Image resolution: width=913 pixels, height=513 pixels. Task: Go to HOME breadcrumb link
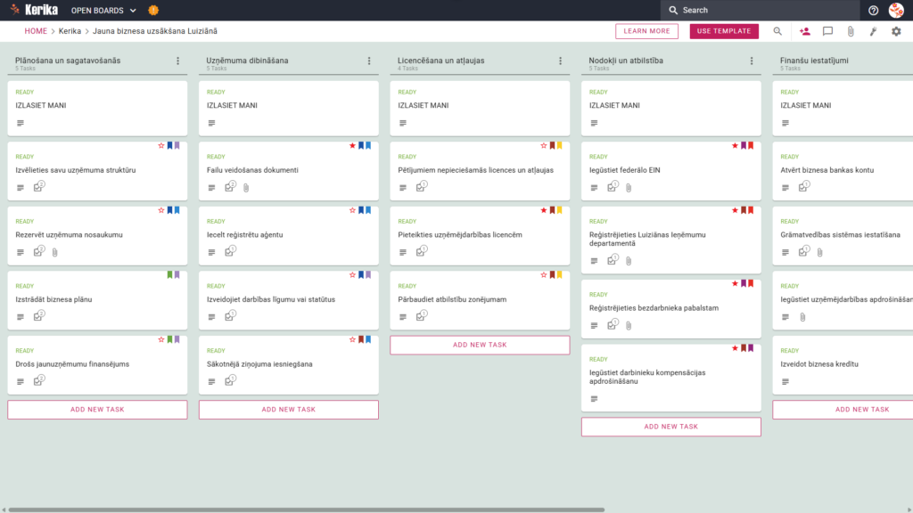coord(36,31)
